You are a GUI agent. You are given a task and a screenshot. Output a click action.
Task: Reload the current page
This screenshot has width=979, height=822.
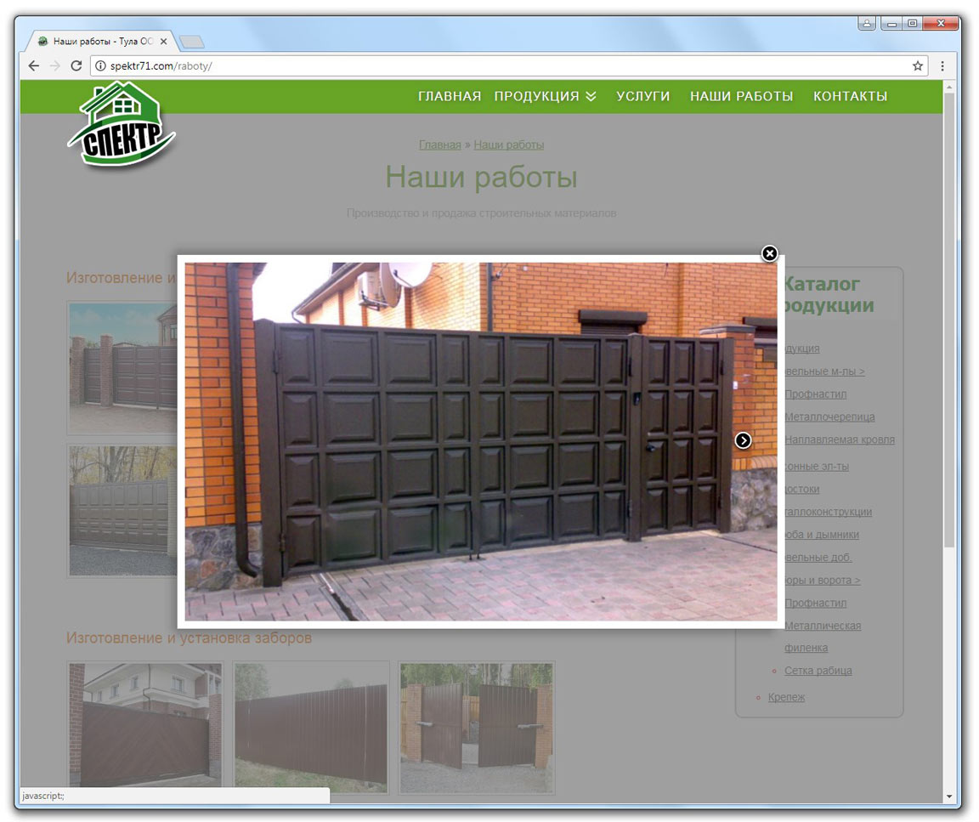pyautogui.click(x=76, y=65)
